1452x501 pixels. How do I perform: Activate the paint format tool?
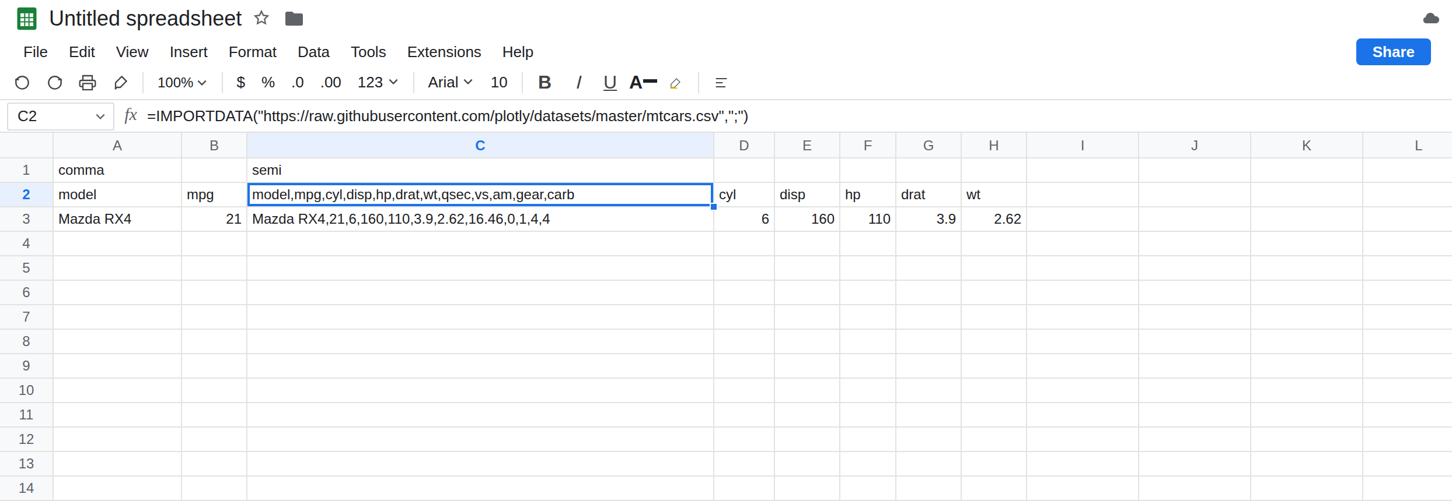(x=121, y=83)
